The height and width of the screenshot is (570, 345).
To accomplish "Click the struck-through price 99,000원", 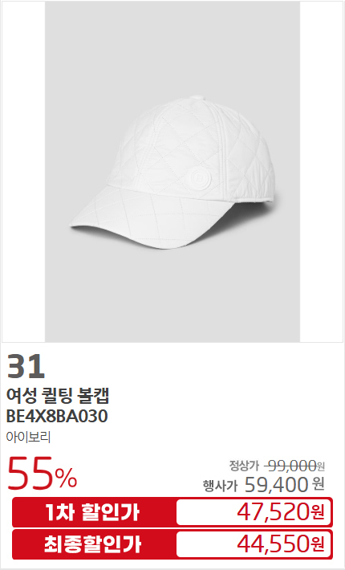I will 294,466.
